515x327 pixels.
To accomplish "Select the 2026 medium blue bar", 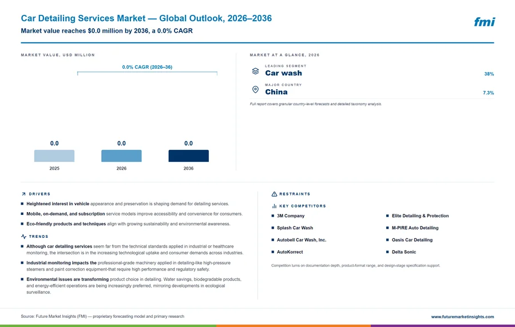I will 121,156.
